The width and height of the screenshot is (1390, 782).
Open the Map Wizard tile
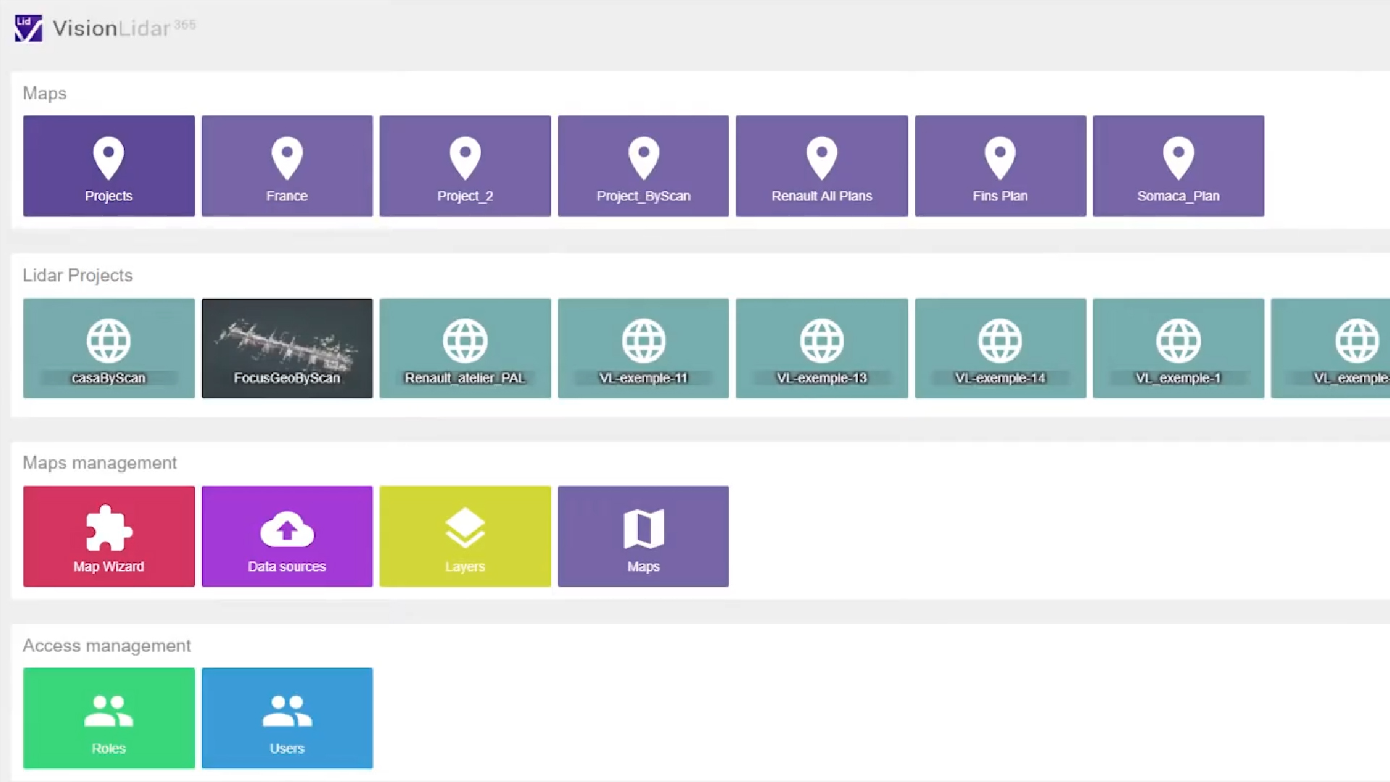(109, 537)
